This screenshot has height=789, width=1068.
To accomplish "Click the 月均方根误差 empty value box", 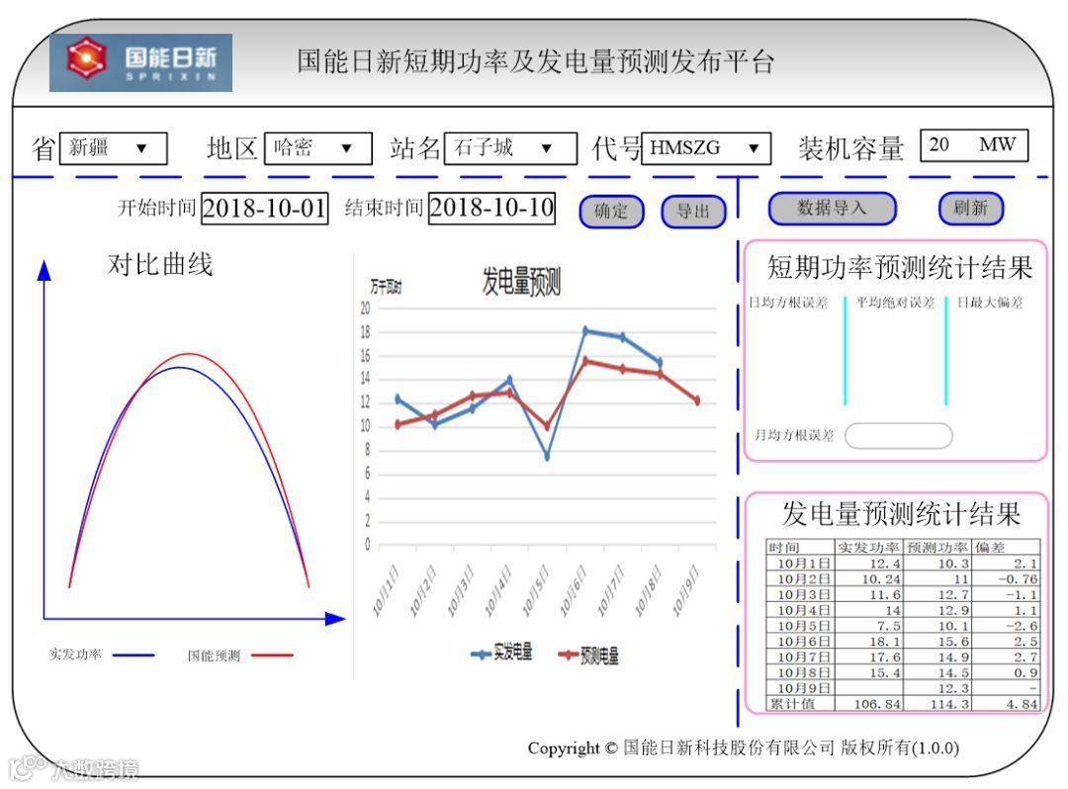I will 898,436.
